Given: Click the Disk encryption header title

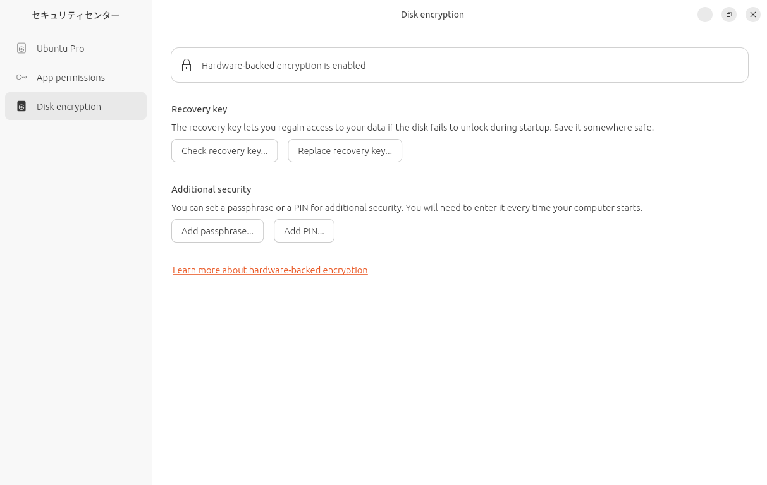Looking at the screenshot, I should coord(433,15).
